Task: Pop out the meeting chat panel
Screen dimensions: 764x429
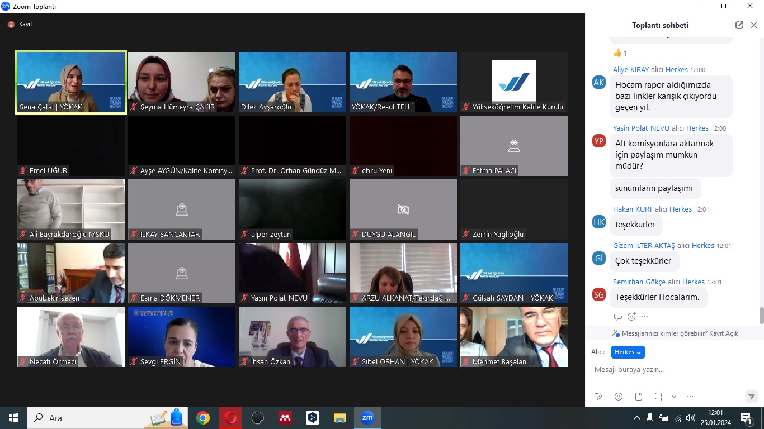Action: (x=739, y=25)
